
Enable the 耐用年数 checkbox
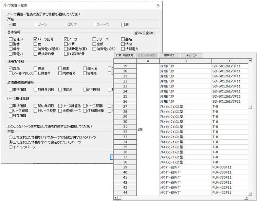click(x=84, y=89)
